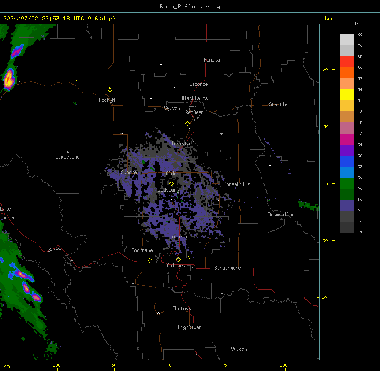This screenshot has height=371, width=380.
Task: Click the asterisk marker above Limestone
Action: coord(67,152)
